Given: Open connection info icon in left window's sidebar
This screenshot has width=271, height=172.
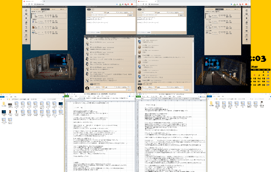Looking at the screenshot, I should click(26, 10).
